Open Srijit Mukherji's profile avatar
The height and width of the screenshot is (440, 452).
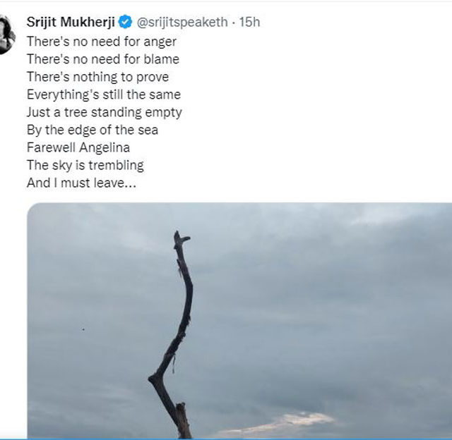click(x=7, y=35)
